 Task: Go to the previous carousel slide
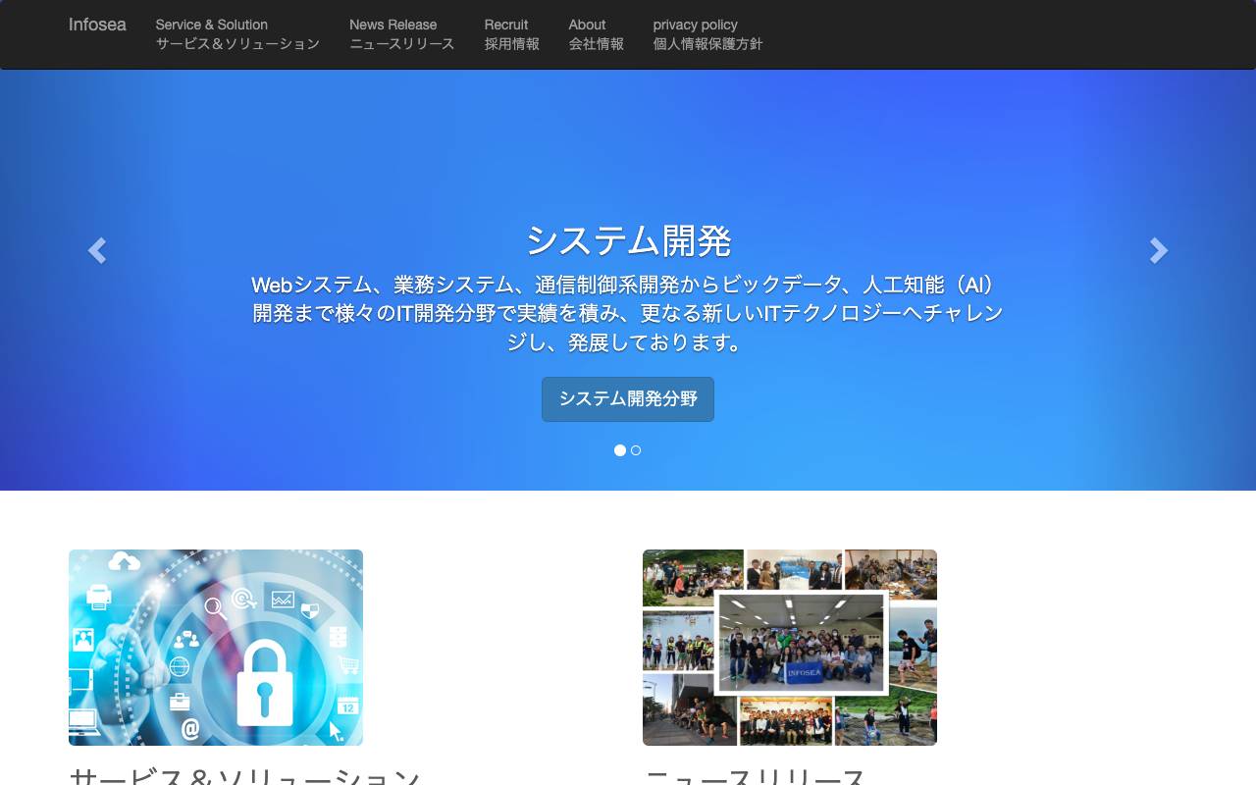96,251
